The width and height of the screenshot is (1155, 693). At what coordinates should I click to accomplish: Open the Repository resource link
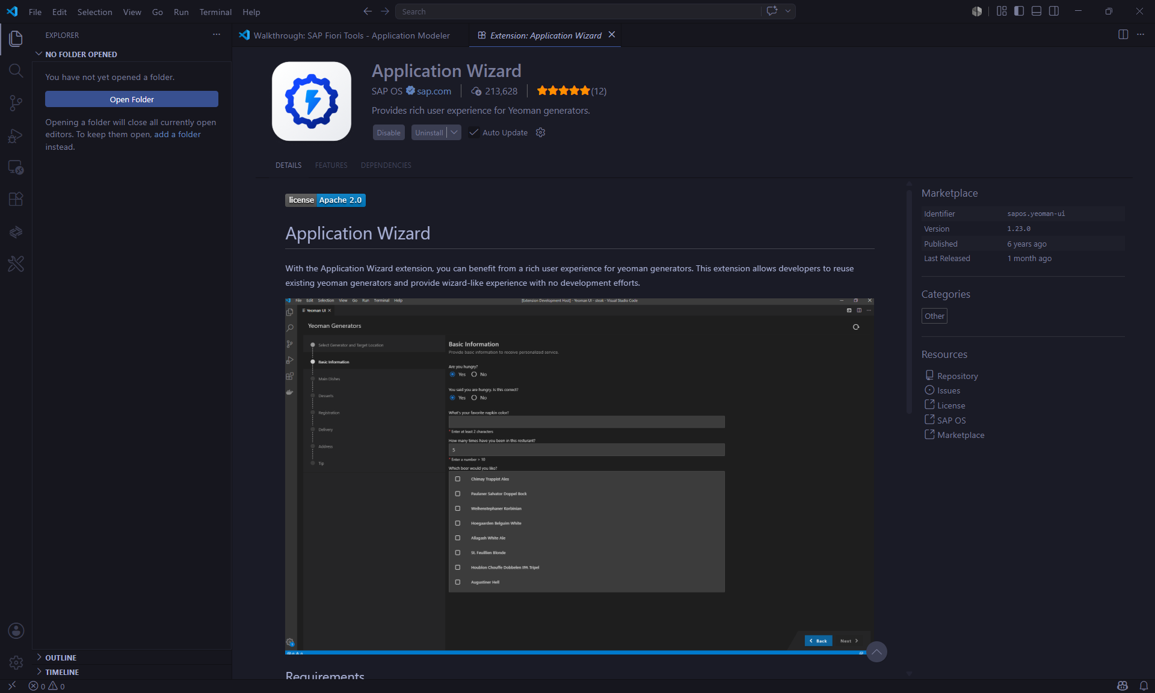click(x=957, y=376)
